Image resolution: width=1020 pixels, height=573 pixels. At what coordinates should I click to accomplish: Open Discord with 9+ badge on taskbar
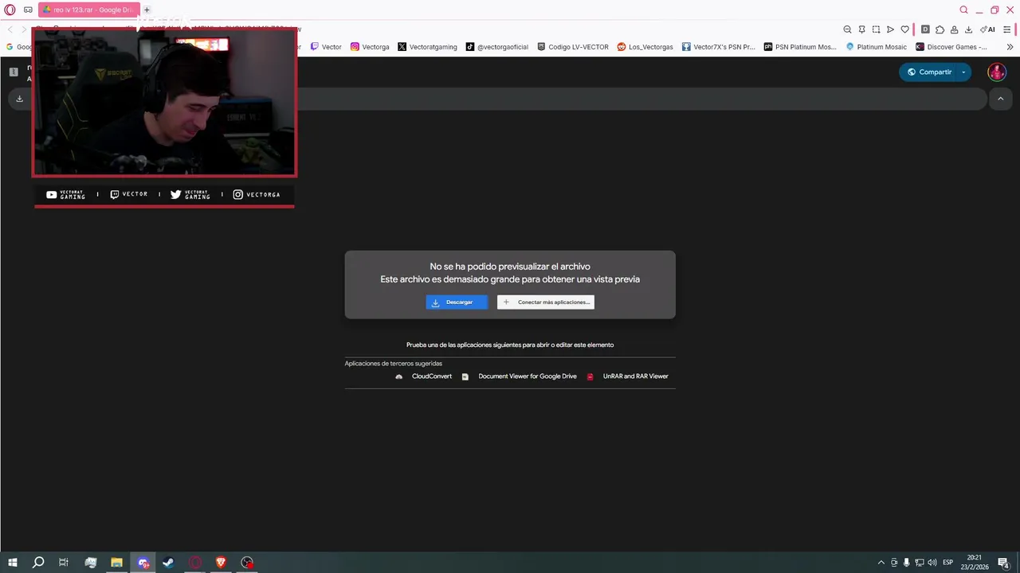click(143, 563)
